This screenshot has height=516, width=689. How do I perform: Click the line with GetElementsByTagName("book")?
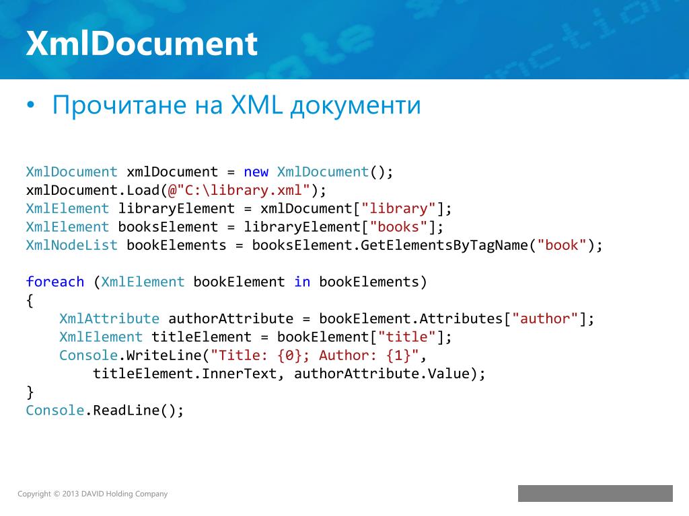coord(314,246)
